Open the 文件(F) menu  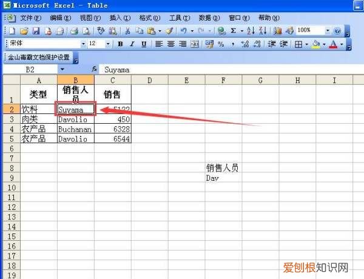[30, 18]
